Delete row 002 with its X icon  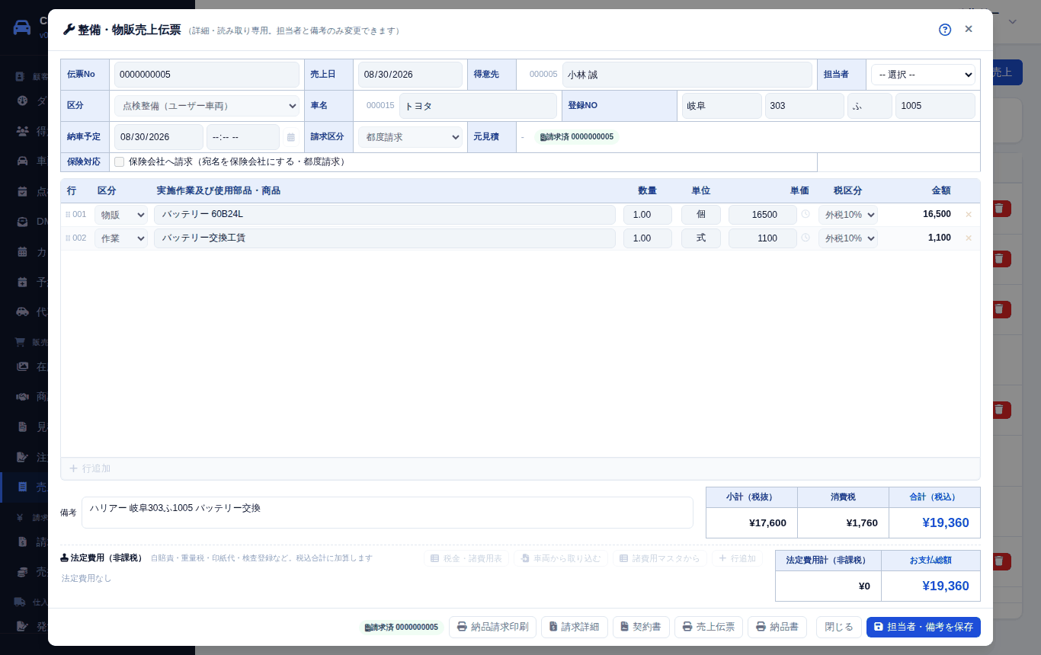click(969, 238)
